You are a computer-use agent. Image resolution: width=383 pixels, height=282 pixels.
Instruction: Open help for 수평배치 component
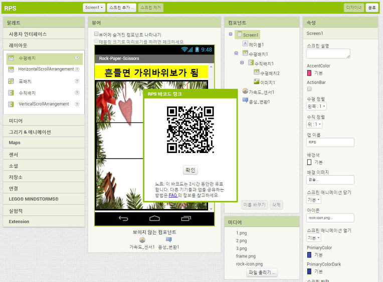click(x=77, y=58)
